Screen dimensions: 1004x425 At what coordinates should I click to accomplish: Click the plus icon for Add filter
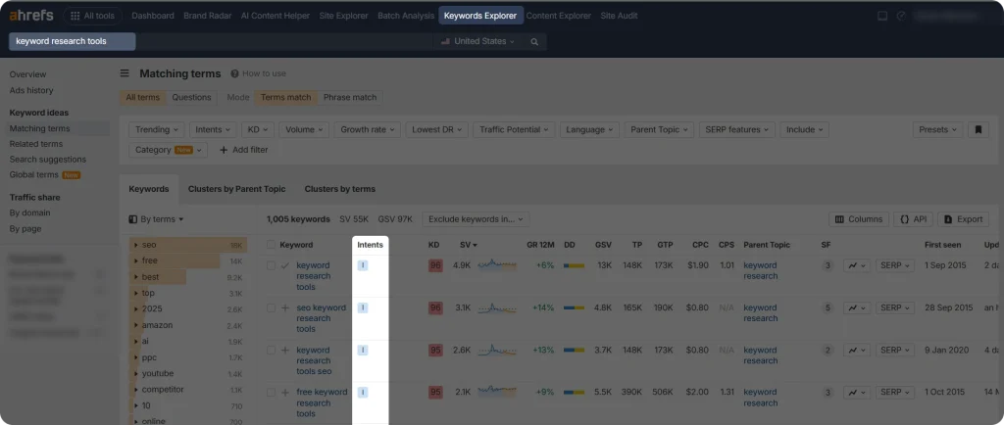[x=224, y=150]
